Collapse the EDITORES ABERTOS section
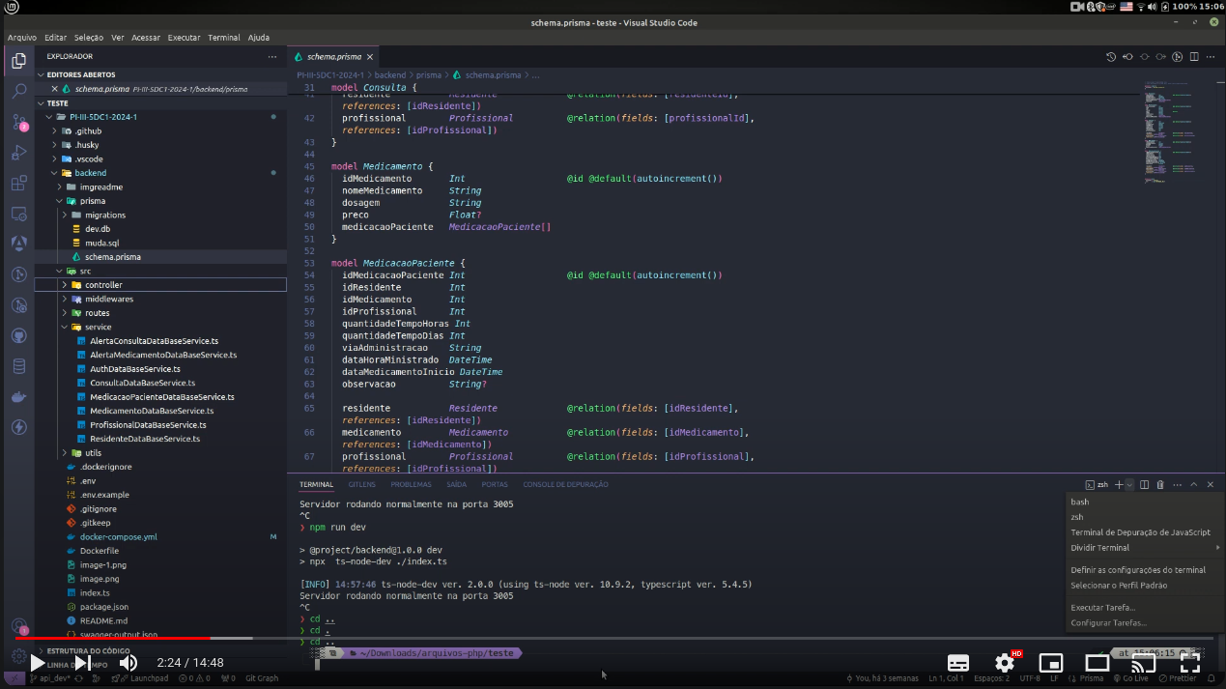 click(42, 74)
